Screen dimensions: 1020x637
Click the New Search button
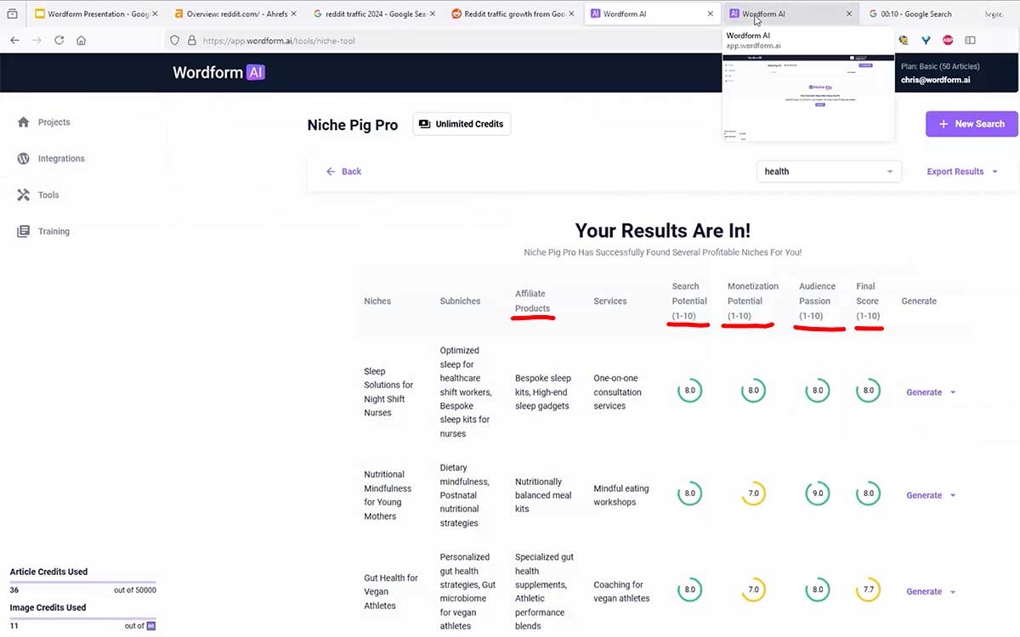[x=972, y=123]
